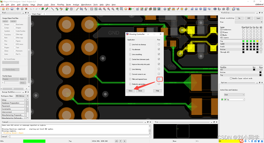Screen dimensions: 264x143
Task: Click the green pushpin icon
Action: 47,9
